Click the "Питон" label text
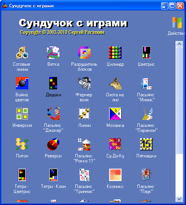 [x=22, y=156]
